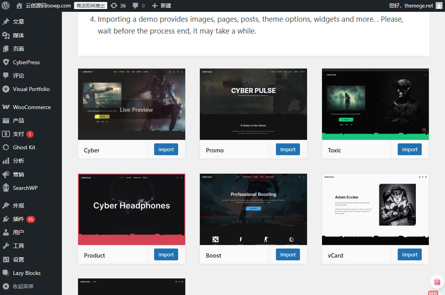Click the media icon beside 媒体
This screenshot has width=445, height=295.
click(x=6, y=35)
